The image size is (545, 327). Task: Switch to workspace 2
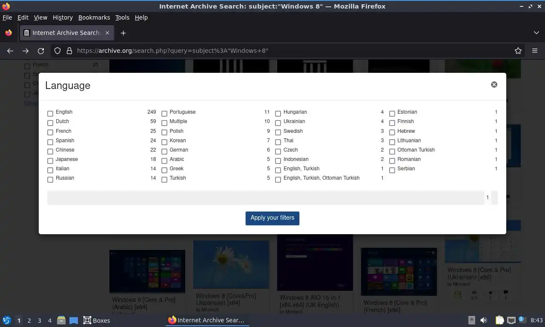click(29, 321)
